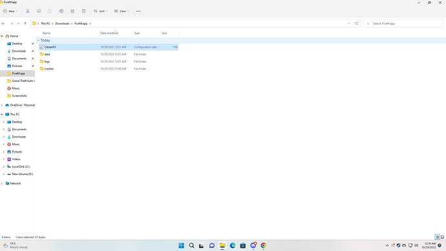Image resolution: width=446 pixels, height=251 pixels.
Task: Collapse the Today group
Action: pyautogui.click(x=38, y=40)
